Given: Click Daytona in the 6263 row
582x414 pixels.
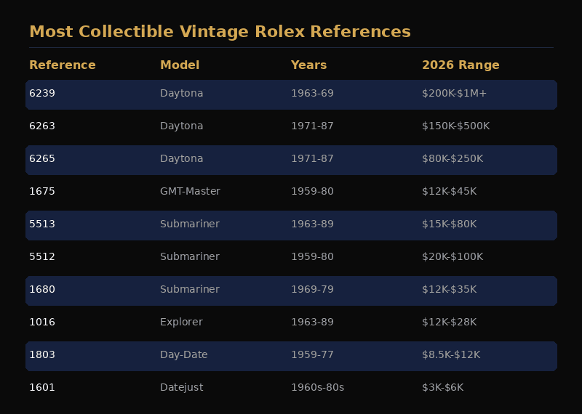Looking at the screenshot, I should click(x=181, y=126).
